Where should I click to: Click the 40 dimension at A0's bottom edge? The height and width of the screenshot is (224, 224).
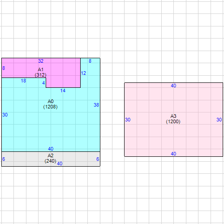click(51, 149)
